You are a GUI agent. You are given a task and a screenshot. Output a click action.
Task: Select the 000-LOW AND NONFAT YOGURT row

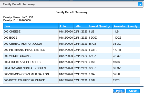point(71,68)
